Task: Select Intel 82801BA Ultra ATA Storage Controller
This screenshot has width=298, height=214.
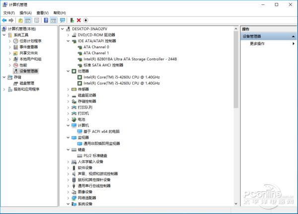Action: (130, 59)
